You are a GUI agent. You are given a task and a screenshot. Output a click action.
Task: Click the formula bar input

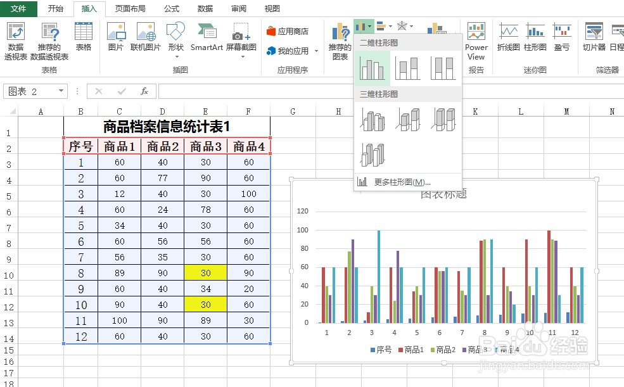[x=390, y=91]
